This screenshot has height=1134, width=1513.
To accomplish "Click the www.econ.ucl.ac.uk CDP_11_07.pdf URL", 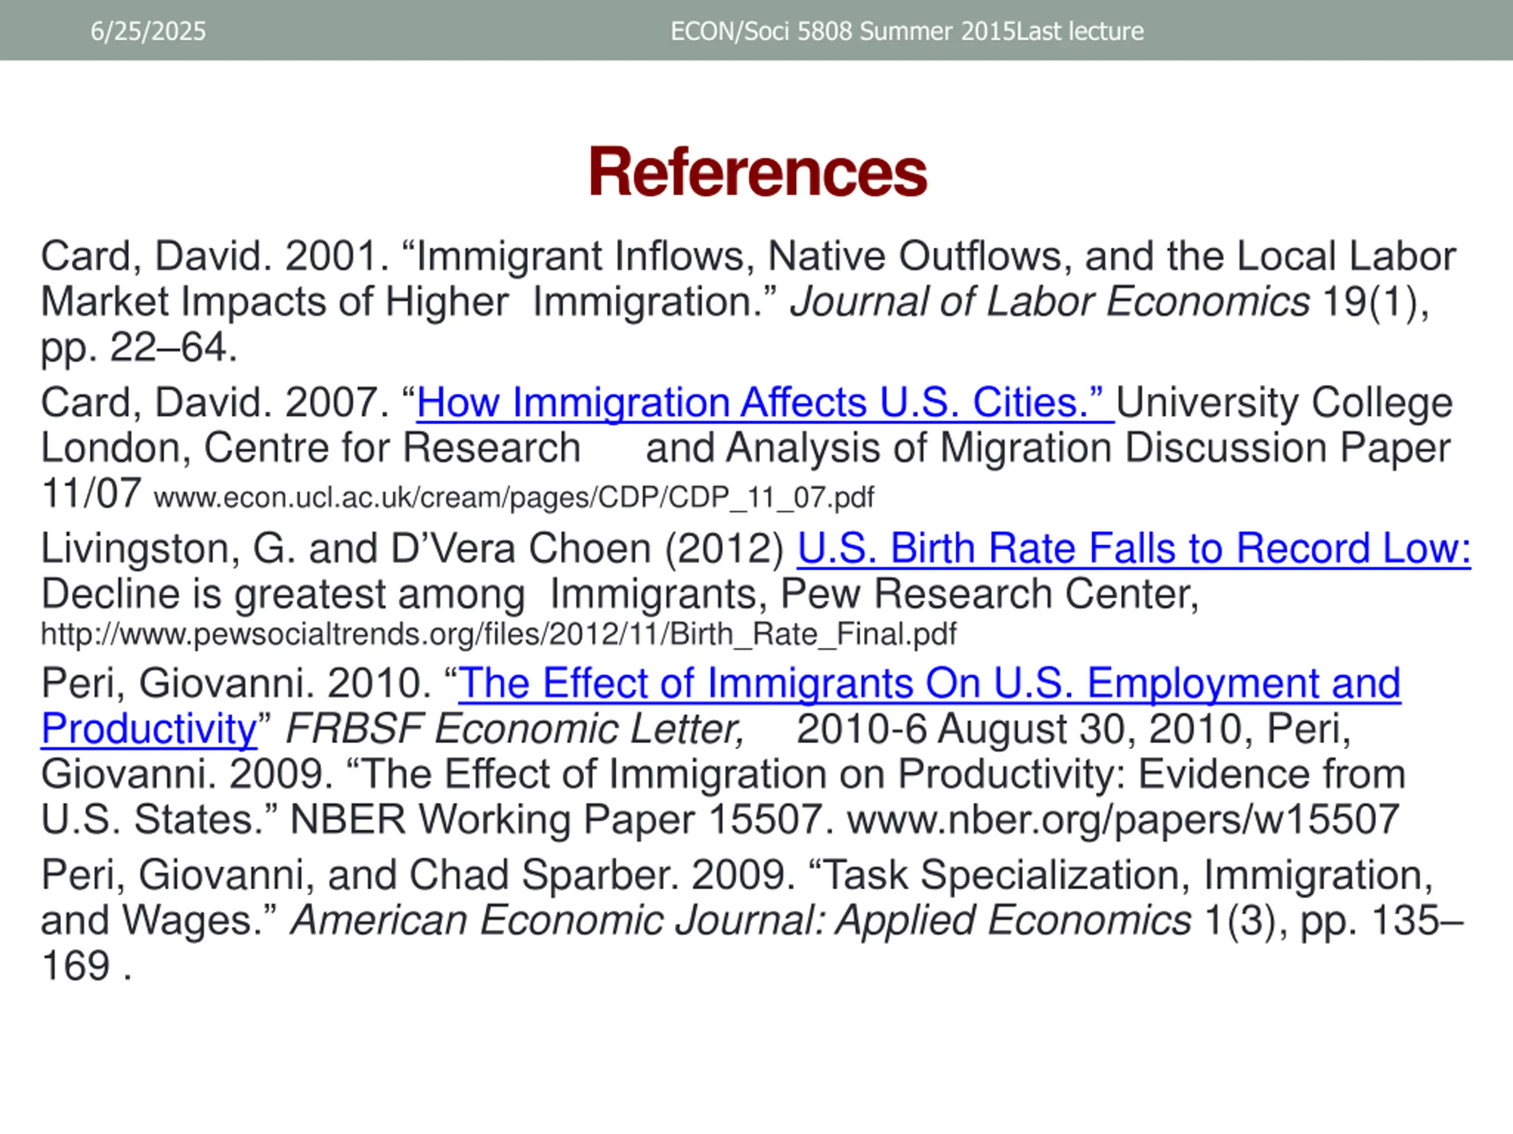I will pyautogui.click(x=514, y=498).
